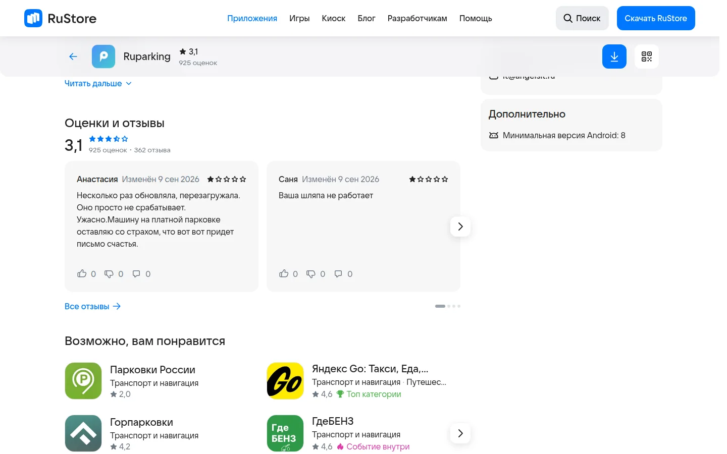Open Горпарковки app icon
This screenshot has width=727, height=454.
83,433
